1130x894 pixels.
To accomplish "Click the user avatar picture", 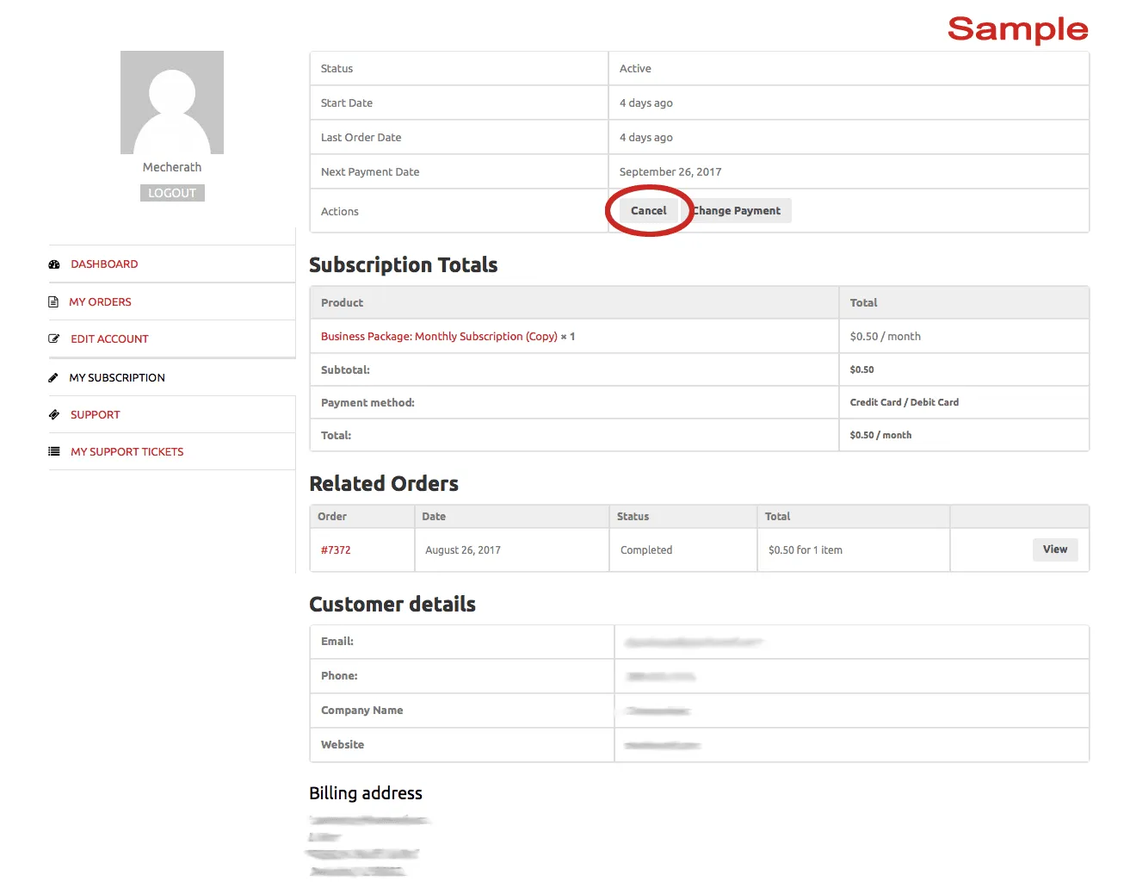I will point(172,102).
